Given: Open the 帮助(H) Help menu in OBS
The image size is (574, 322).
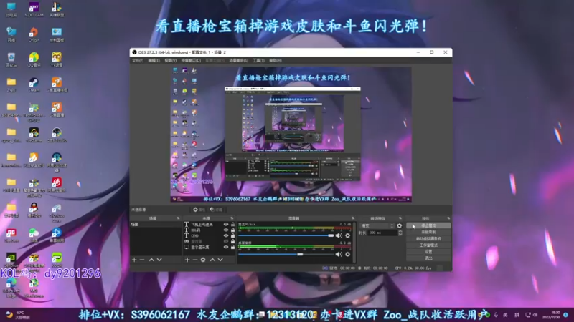Looking at the screenshot, I should [276, 60].
